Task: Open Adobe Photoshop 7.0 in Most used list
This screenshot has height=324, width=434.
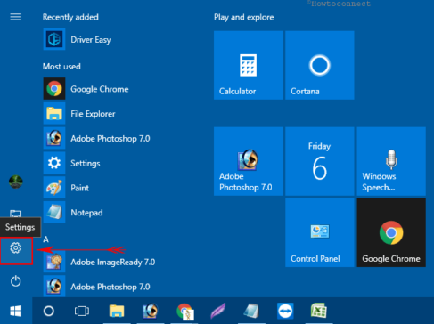Action: (x=97, y=138)
